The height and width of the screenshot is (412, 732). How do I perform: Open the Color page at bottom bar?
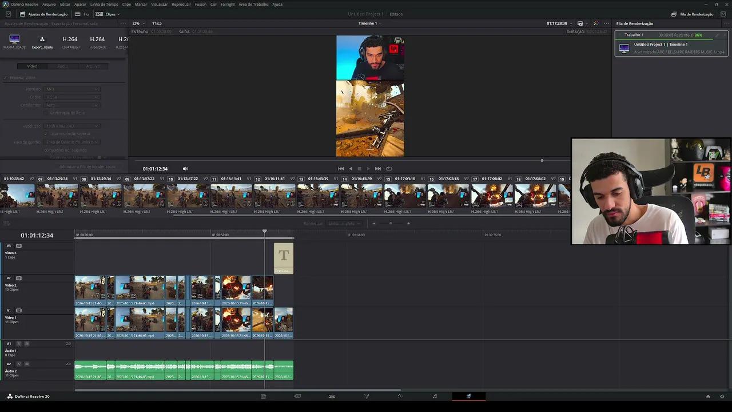click(x=400, y=396)
